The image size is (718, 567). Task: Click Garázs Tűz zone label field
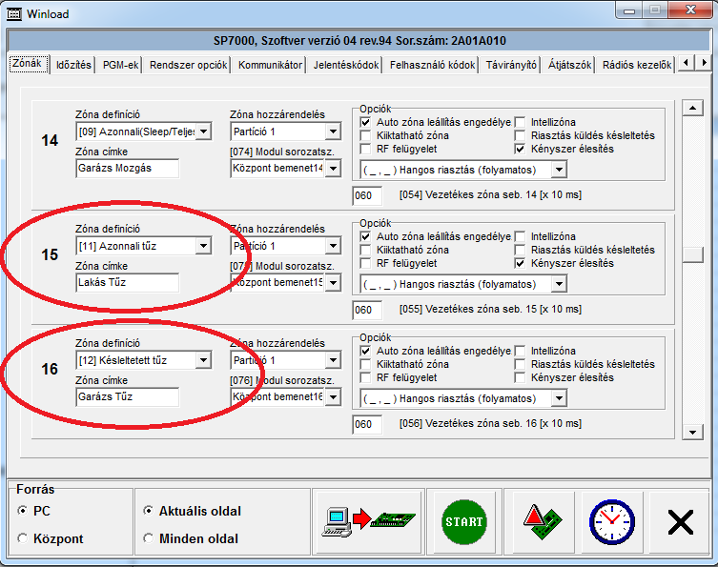(128, 396)
